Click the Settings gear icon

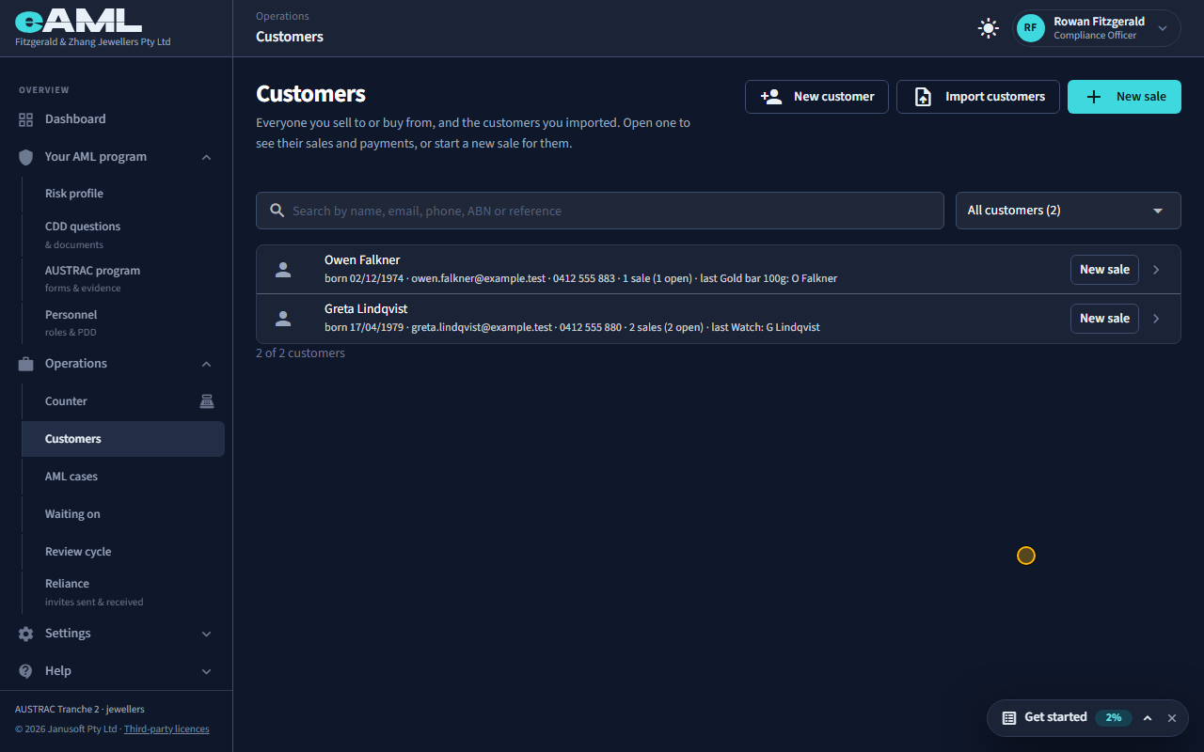coord(26,634)
